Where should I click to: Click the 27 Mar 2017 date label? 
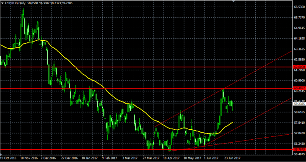[151, 158]
